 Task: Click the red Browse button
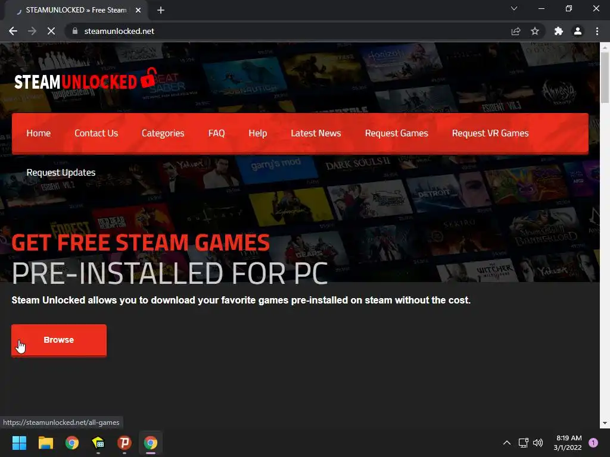pyautogui.click(x=59, y=340)
